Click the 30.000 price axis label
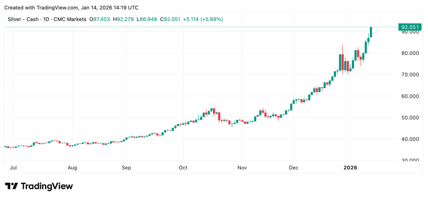Screen dimensions: 428x199 point(409,160)
